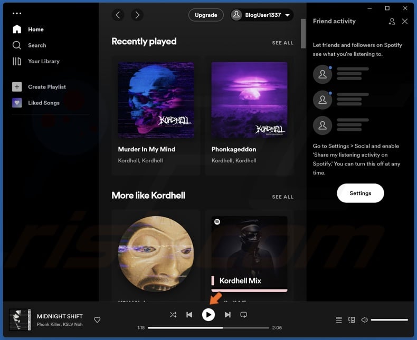
Task: Open Phonk Killer, KSLV Noh artist link
Action: coord(60,324)
